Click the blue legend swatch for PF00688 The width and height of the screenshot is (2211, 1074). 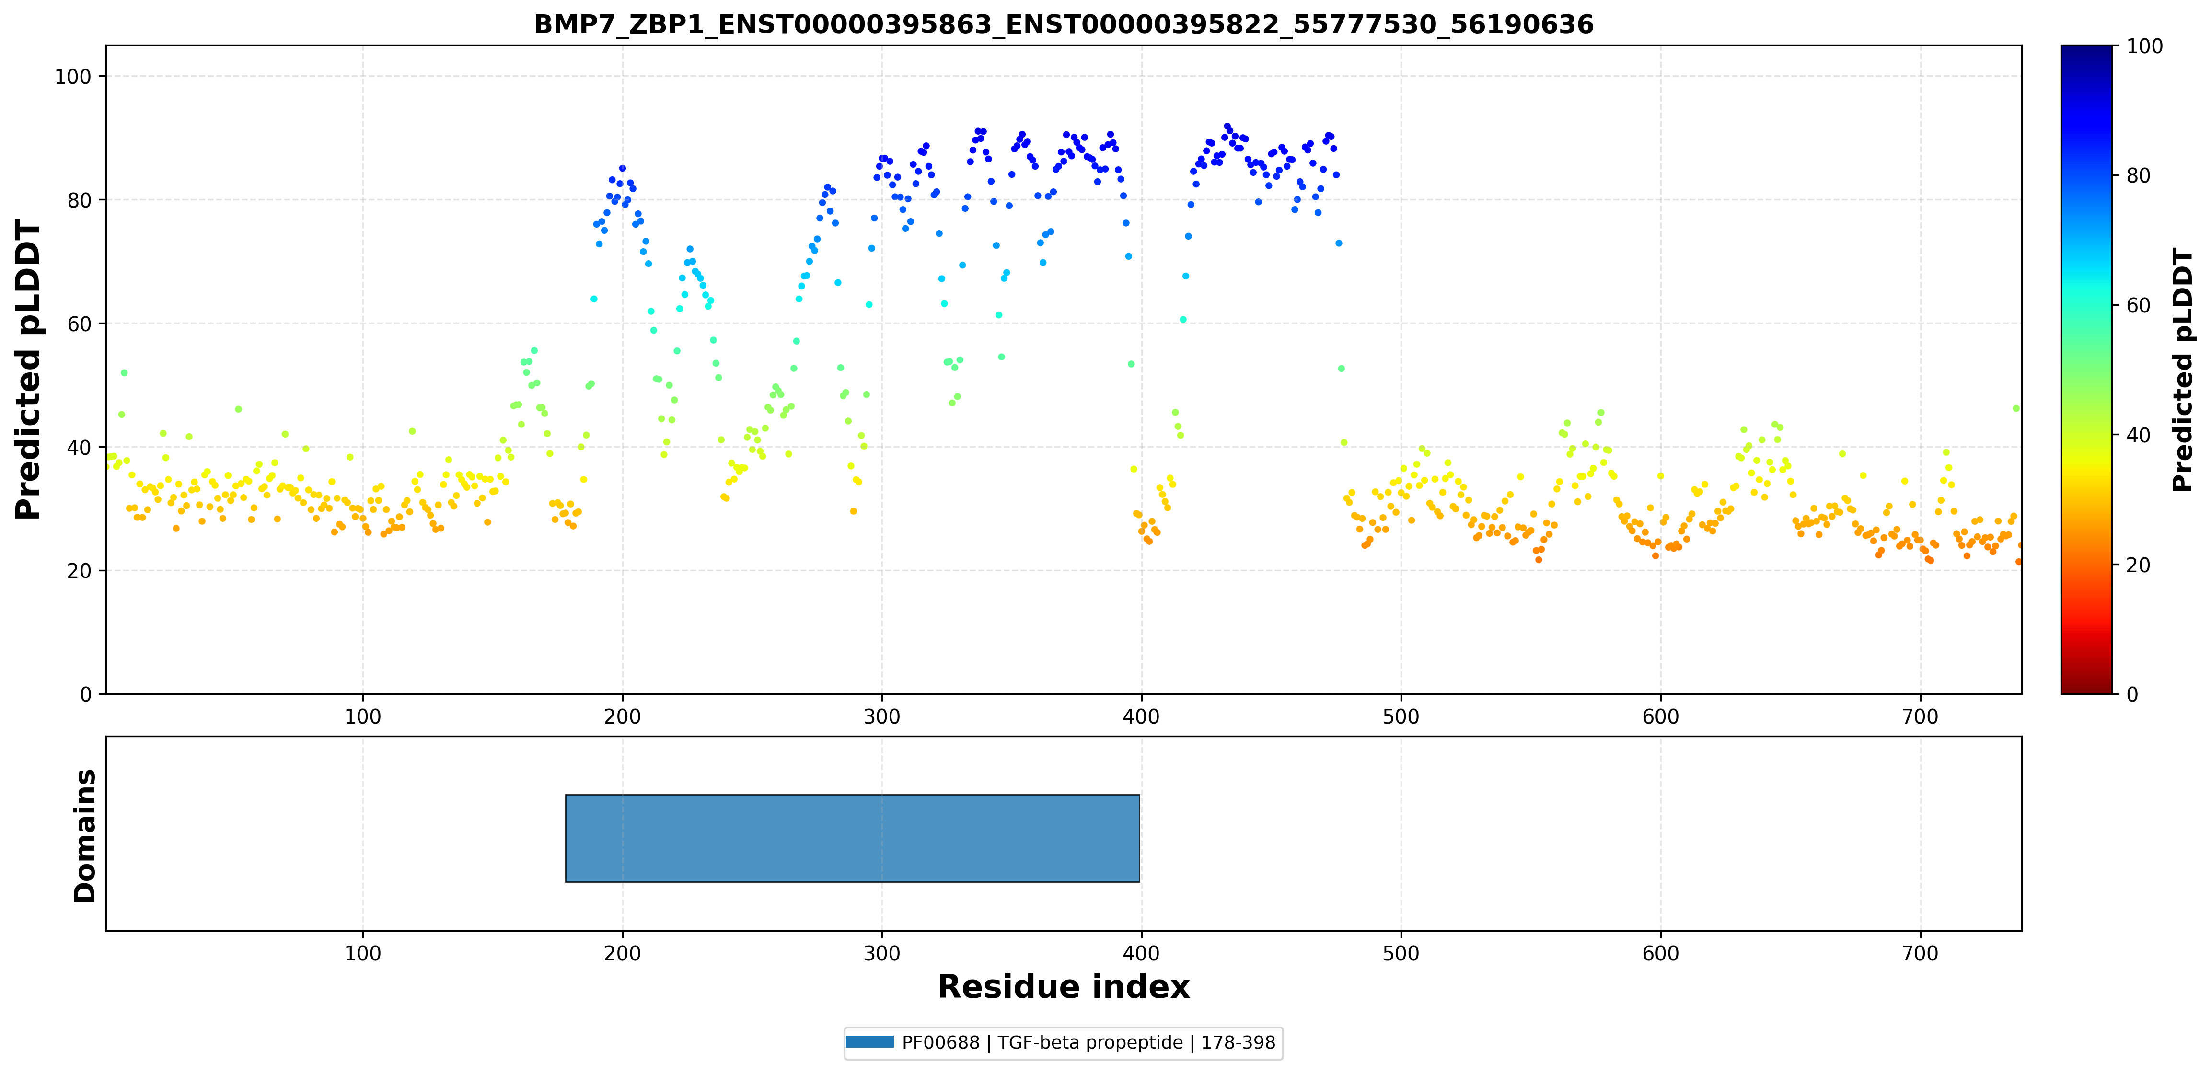tap(869, 1042)
